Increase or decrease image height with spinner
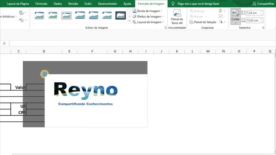 click(261, 13)
